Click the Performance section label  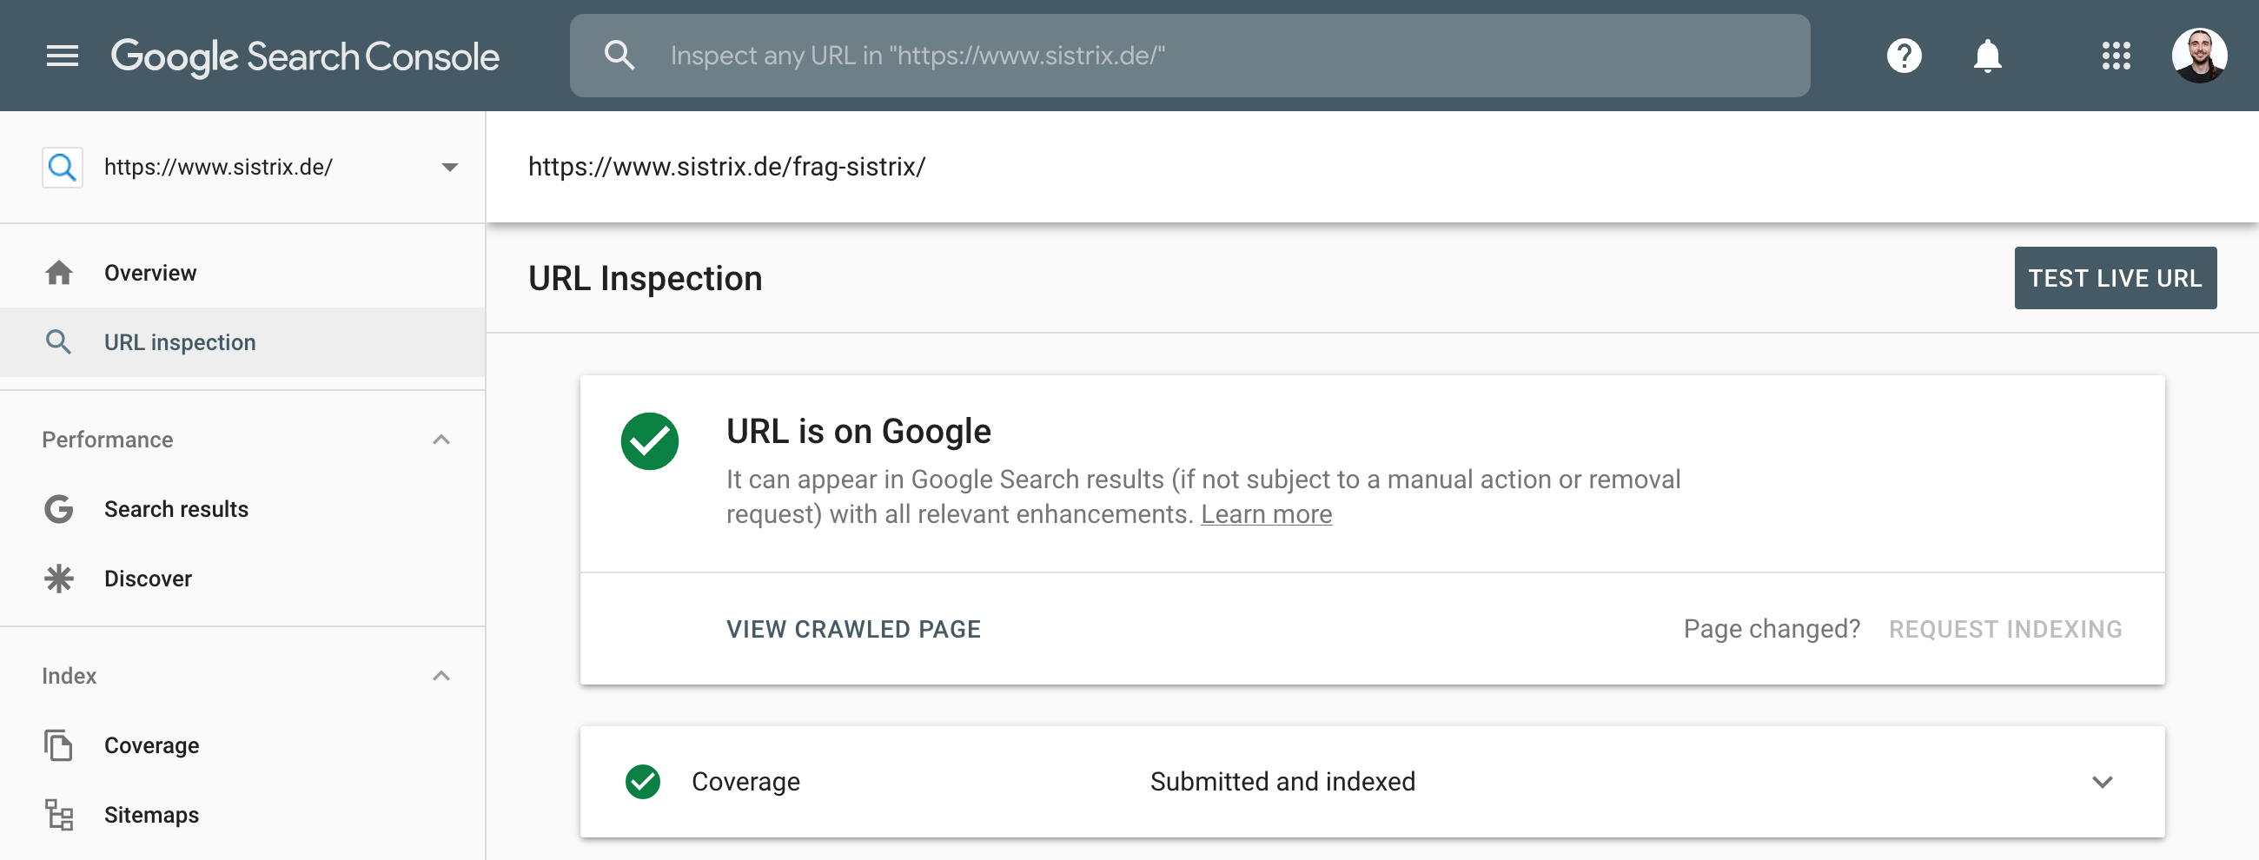108,440
